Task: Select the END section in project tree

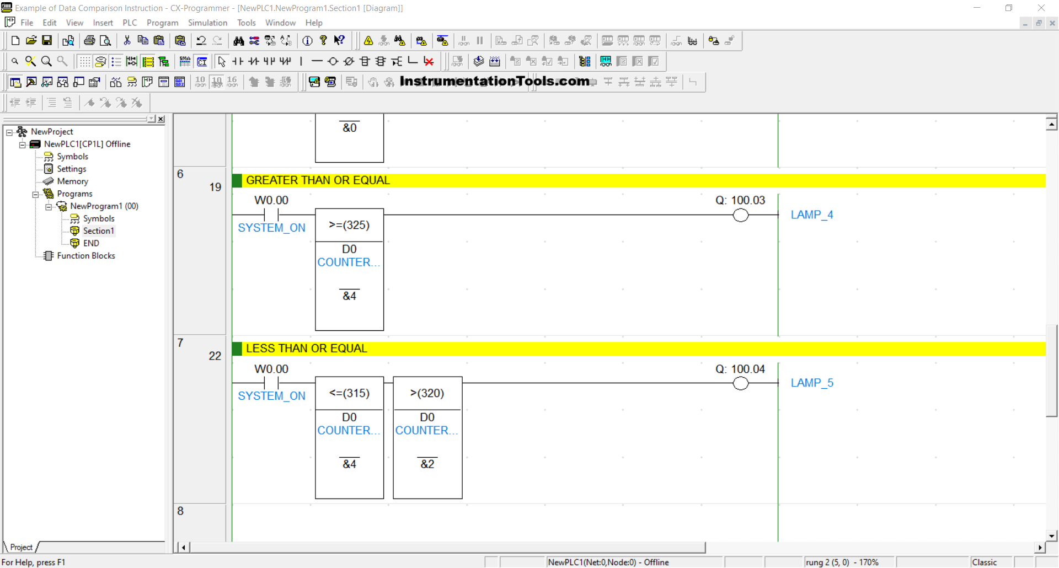Action: [91, 243]
